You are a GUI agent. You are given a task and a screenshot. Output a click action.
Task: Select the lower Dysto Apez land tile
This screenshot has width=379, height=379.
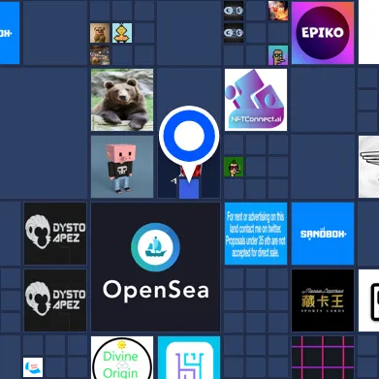point(55,300)
